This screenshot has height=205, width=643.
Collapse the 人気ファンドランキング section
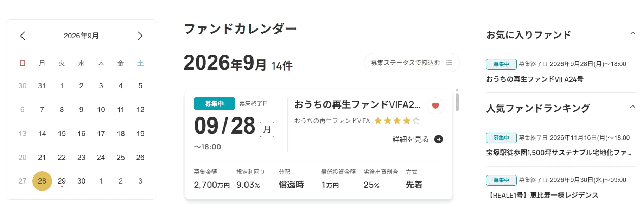click(632, 107)
